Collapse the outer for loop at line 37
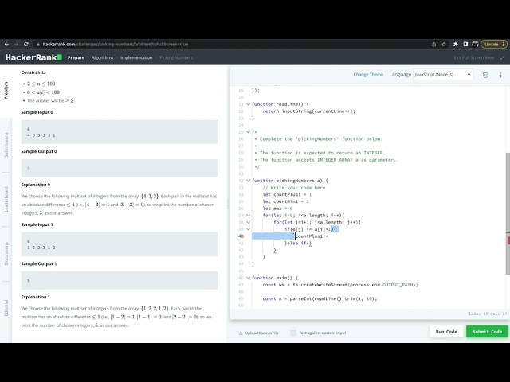 pos(248,216)
